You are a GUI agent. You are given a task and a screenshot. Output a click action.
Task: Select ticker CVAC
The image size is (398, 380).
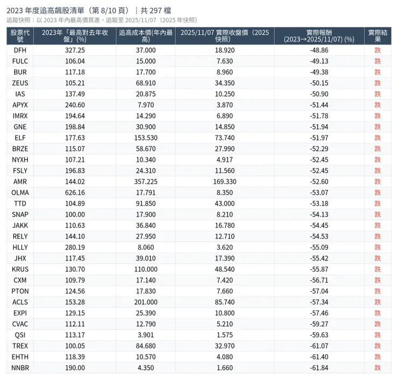point(20,324)
